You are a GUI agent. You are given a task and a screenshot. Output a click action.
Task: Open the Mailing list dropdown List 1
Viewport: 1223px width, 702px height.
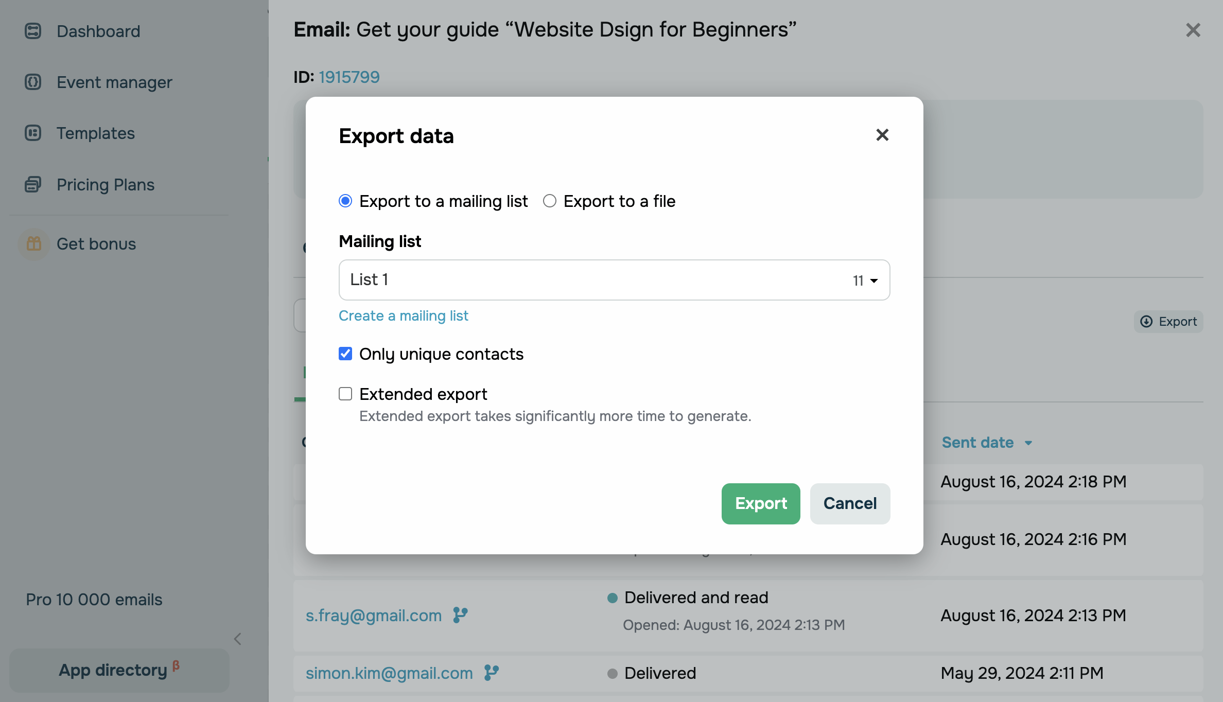614,280
